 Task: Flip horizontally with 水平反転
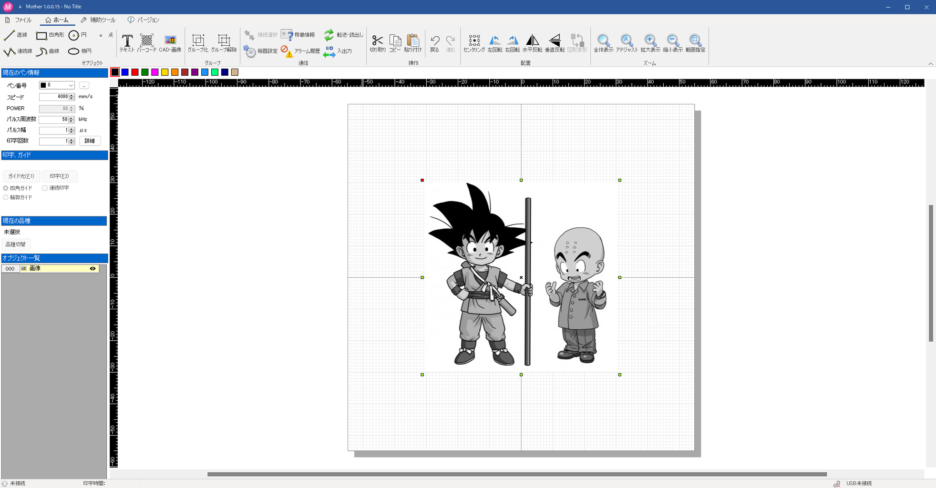(532, 43)
